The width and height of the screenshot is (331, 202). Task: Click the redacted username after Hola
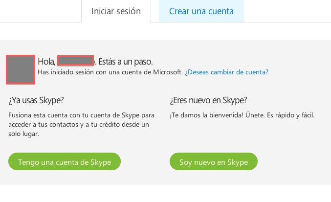coord(75,61)
